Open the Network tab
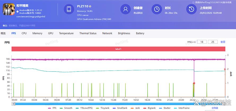The height and width of the screenshot is (111, 236). [107, 33]
